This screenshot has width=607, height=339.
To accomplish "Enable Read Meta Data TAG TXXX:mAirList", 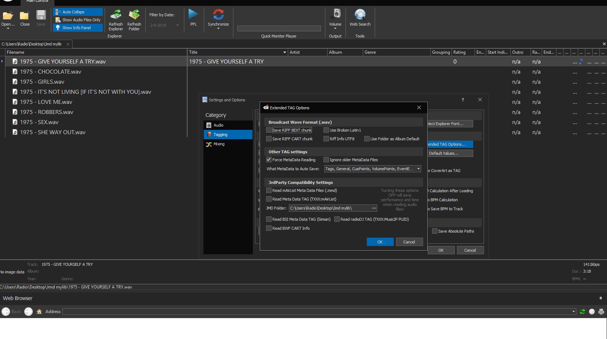I will [x=269, y=199].
